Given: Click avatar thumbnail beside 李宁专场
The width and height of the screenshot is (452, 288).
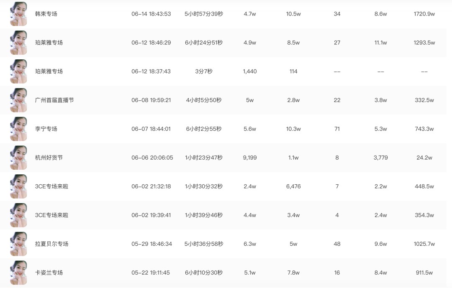Looking at the screenshot, I should [x=18, y=129].
